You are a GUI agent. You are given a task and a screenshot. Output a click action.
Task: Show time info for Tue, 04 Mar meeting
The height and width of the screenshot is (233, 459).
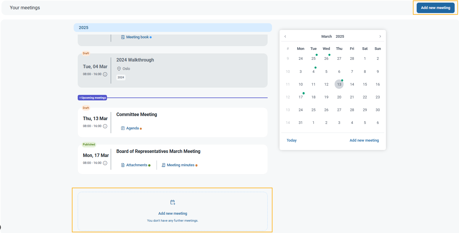pyautogui.click(x=105, y=74)
